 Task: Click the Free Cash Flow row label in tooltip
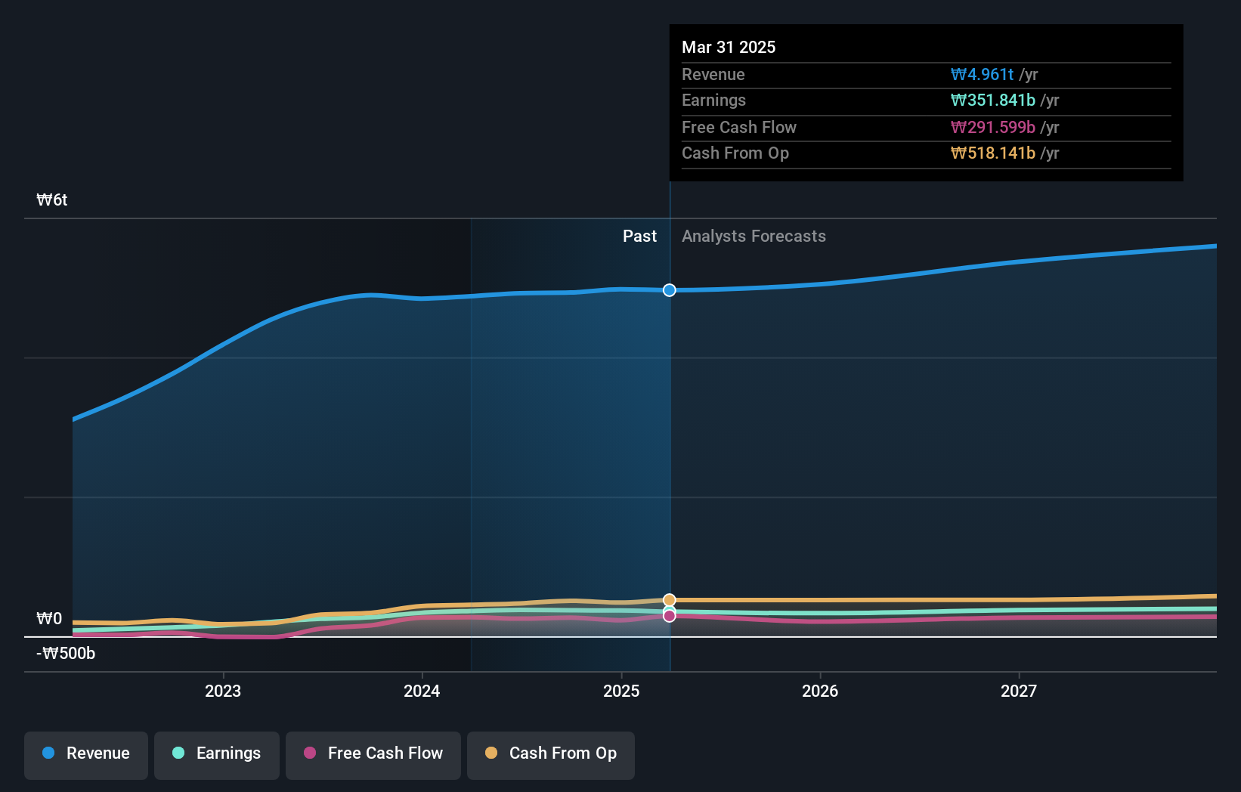tap(739, 128)
